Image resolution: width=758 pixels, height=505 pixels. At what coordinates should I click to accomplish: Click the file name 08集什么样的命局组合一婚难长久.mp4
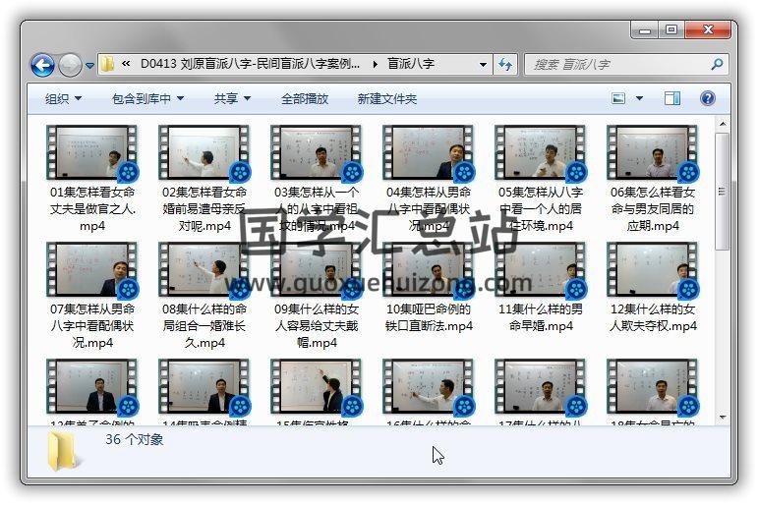(x=204, y=326)
